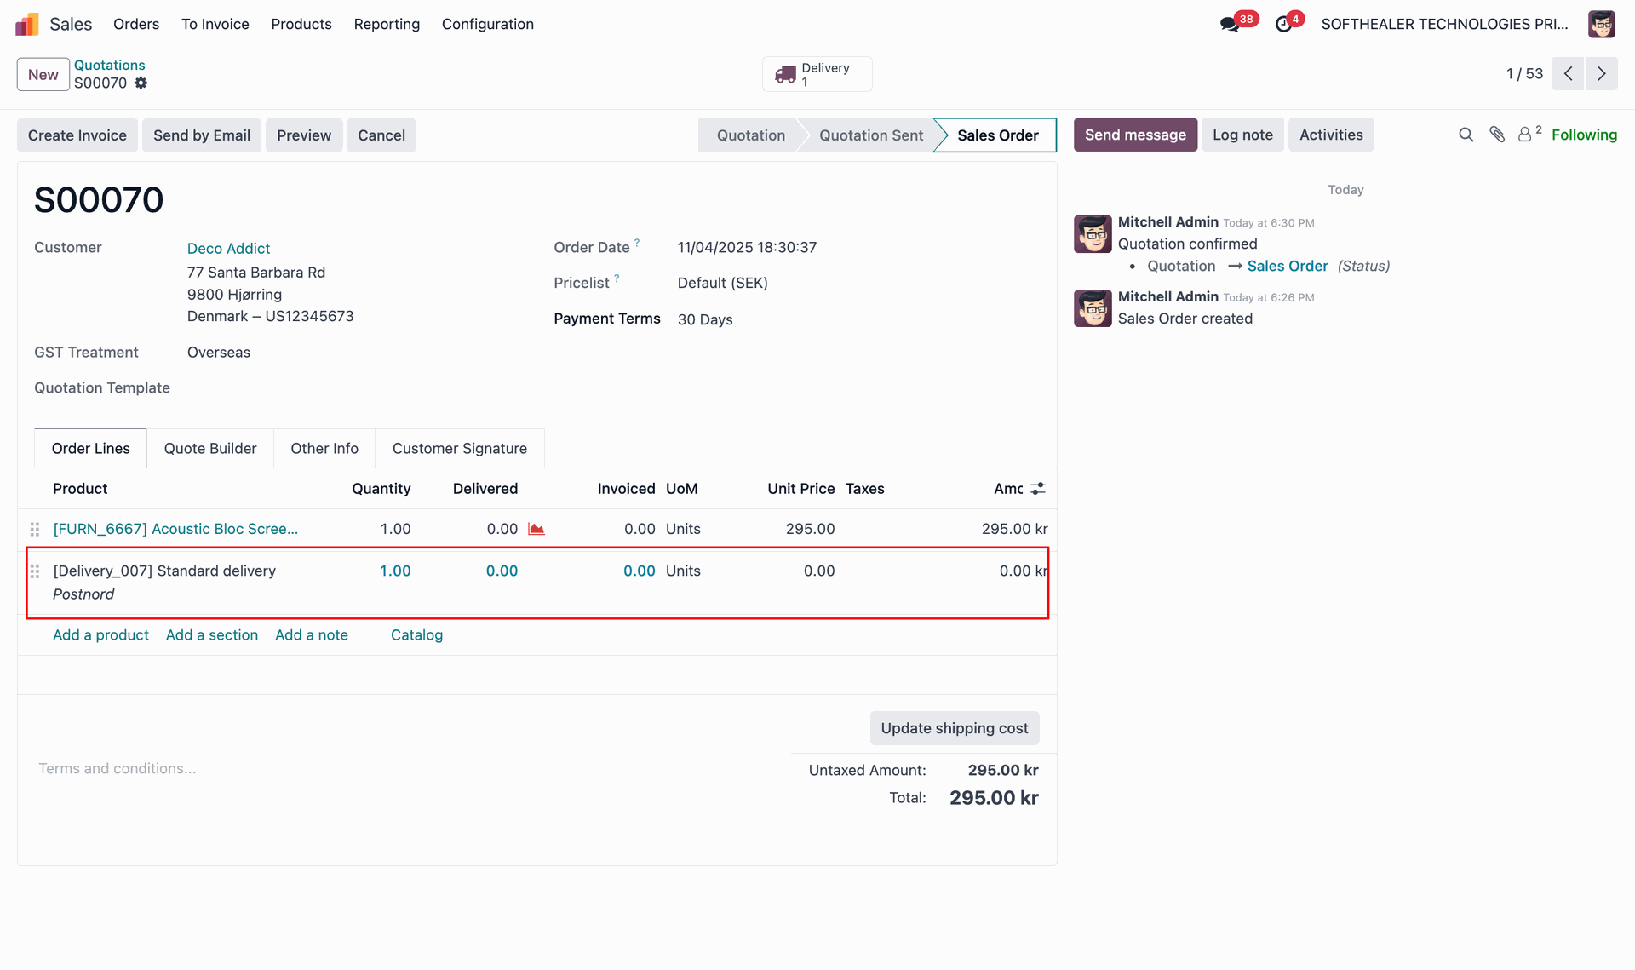Go to previous record arrow

(1568, 74)
